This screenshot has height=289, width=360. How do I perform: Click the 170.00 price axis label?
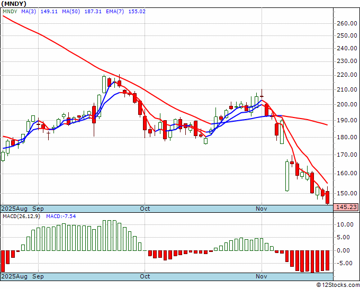[347, 155]
